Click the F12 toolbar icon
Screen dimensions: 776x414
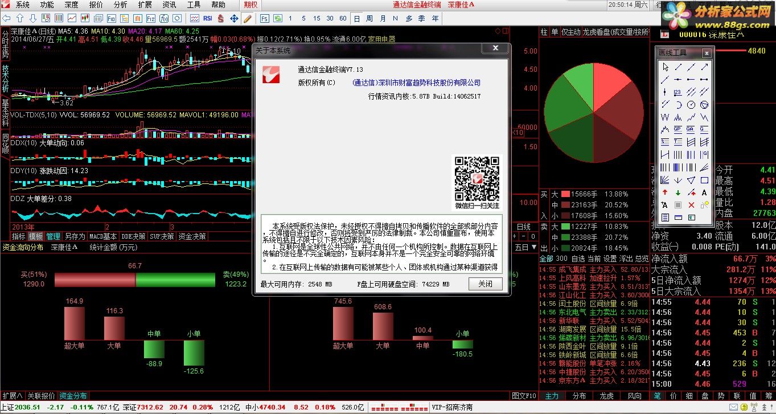click(x=150, y=18)
